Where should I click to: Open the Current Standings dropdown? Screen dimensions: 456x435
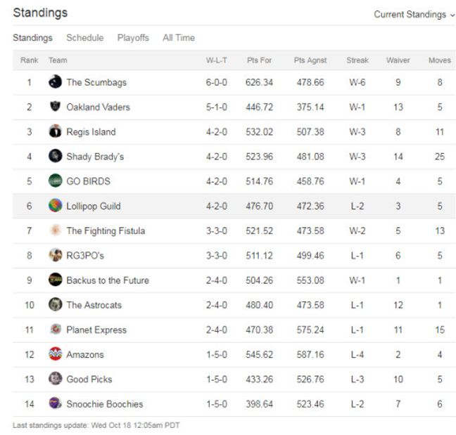414,15
